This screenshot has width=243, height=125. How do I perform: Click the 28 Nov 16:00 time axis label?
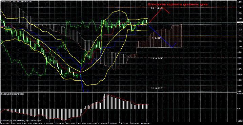pos(92,124)
